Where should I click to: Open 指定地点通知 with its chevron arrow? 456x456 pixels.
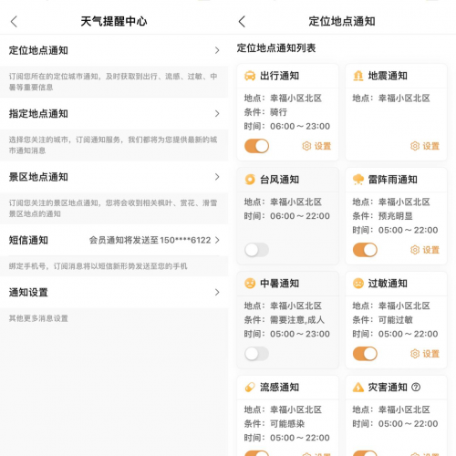click(217, 114)
